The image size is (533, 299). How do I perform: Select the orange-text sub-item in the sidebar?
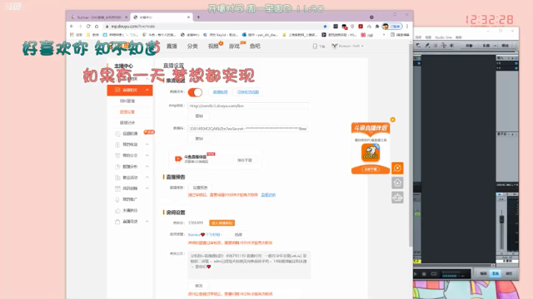click(127, 112)
